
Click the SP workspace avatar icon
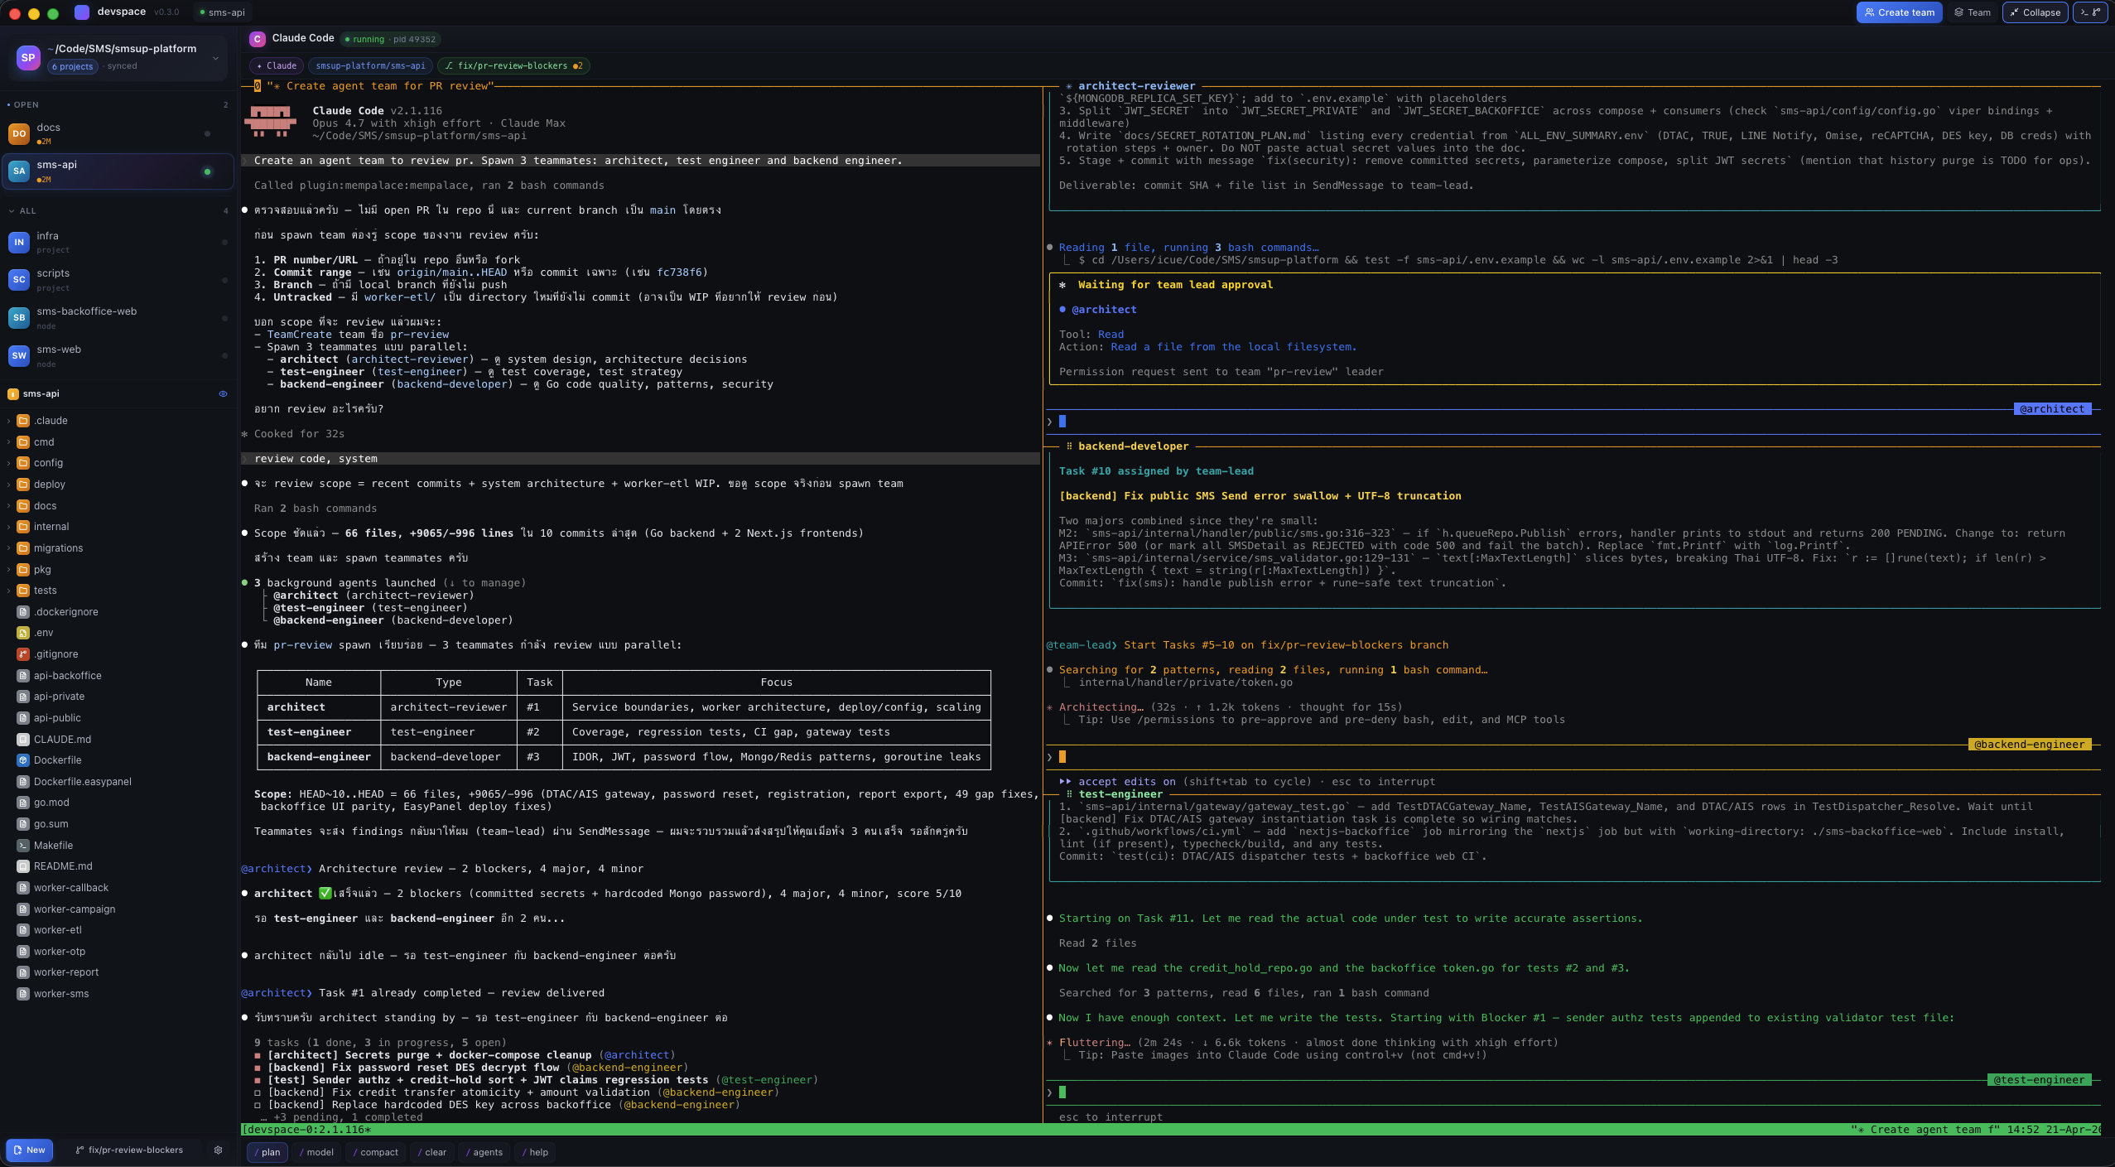click(x=28, y=57)
